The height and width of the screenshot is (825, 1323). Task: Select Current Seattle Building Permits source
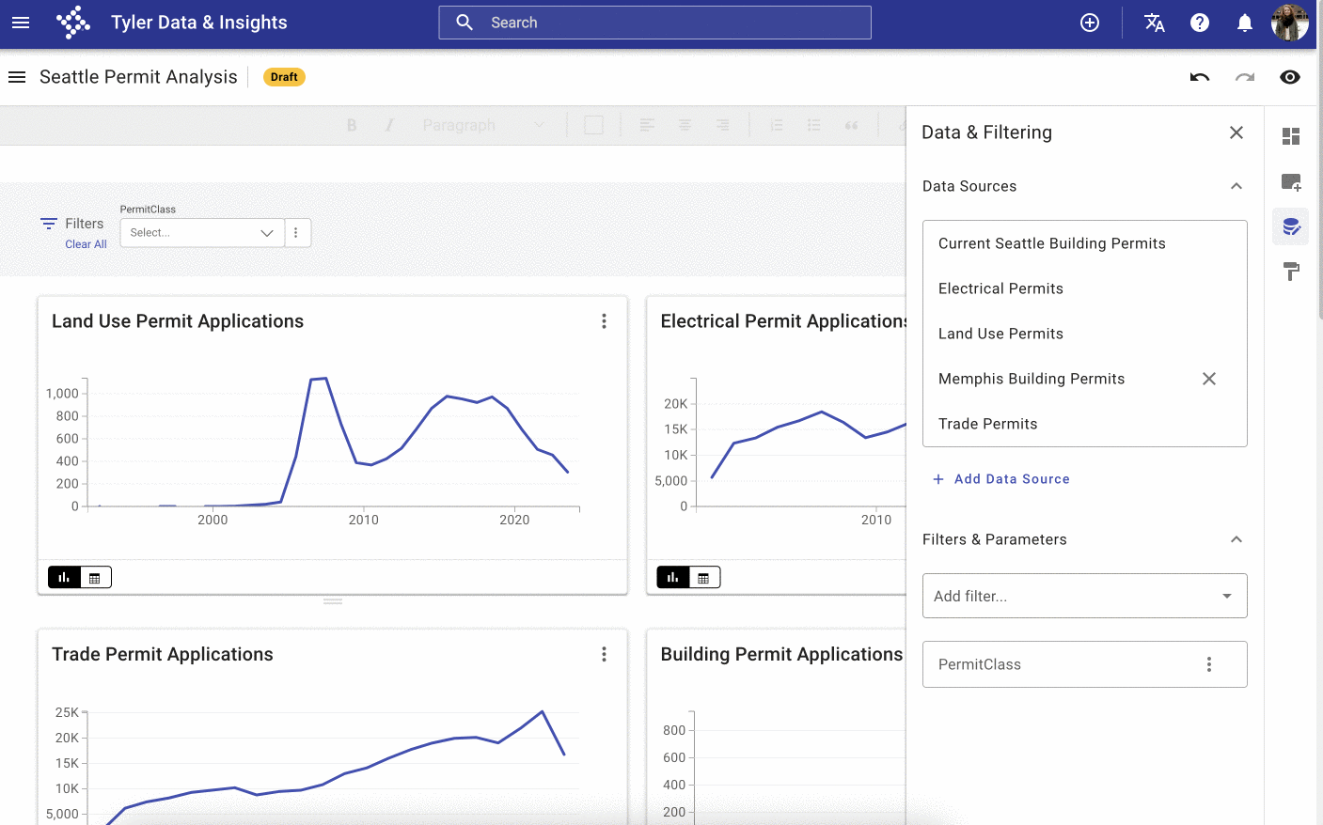point(1051,243)
